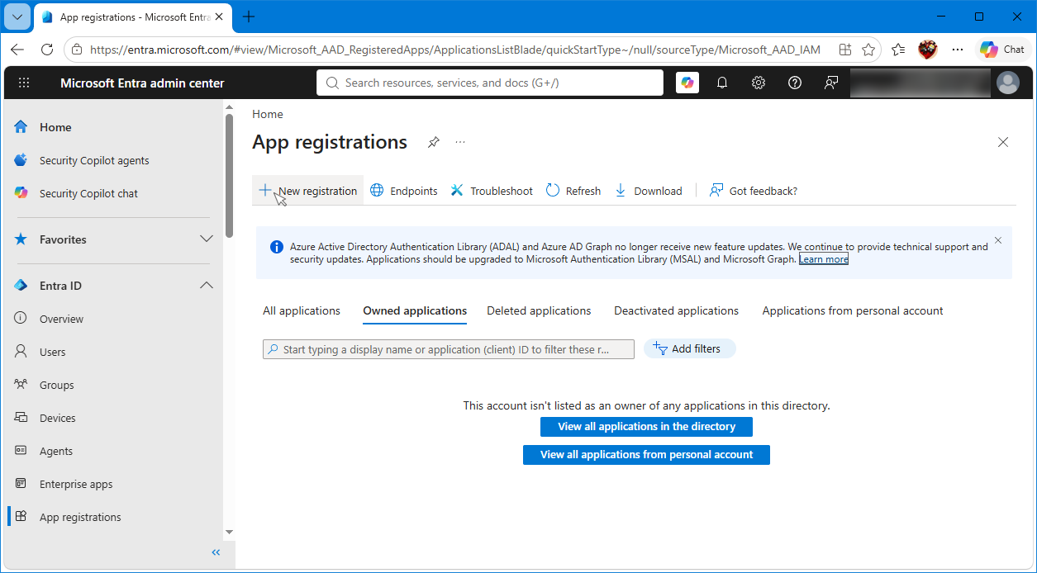This screenshot has width=1037, height=573.
Task: Open Applications from personal account tab
Action: (x=853, y=311)
